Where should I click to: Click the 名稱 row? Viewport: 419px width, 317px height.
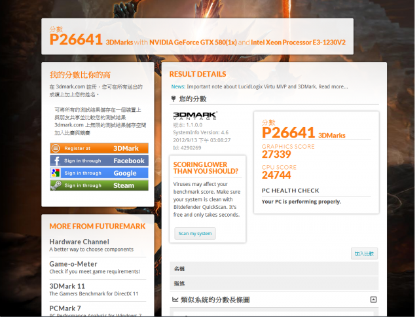pos(274,269)
